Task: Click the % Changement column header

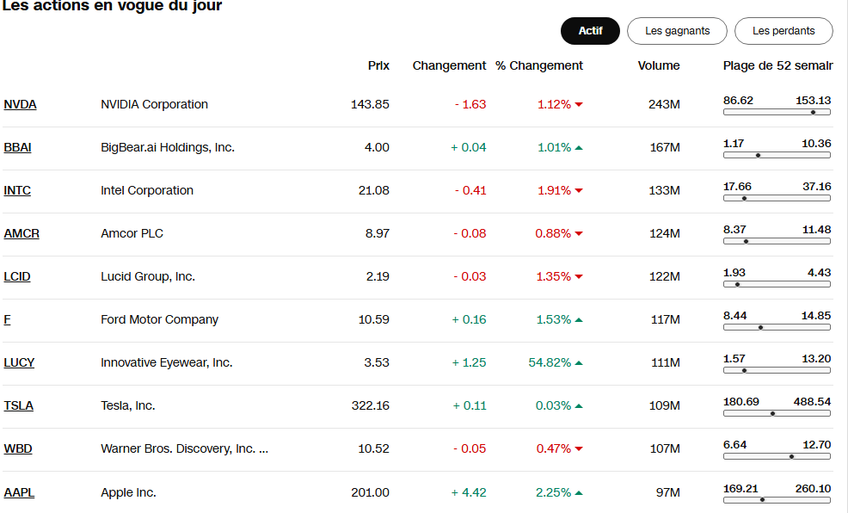Action: (x=539, y=65)
